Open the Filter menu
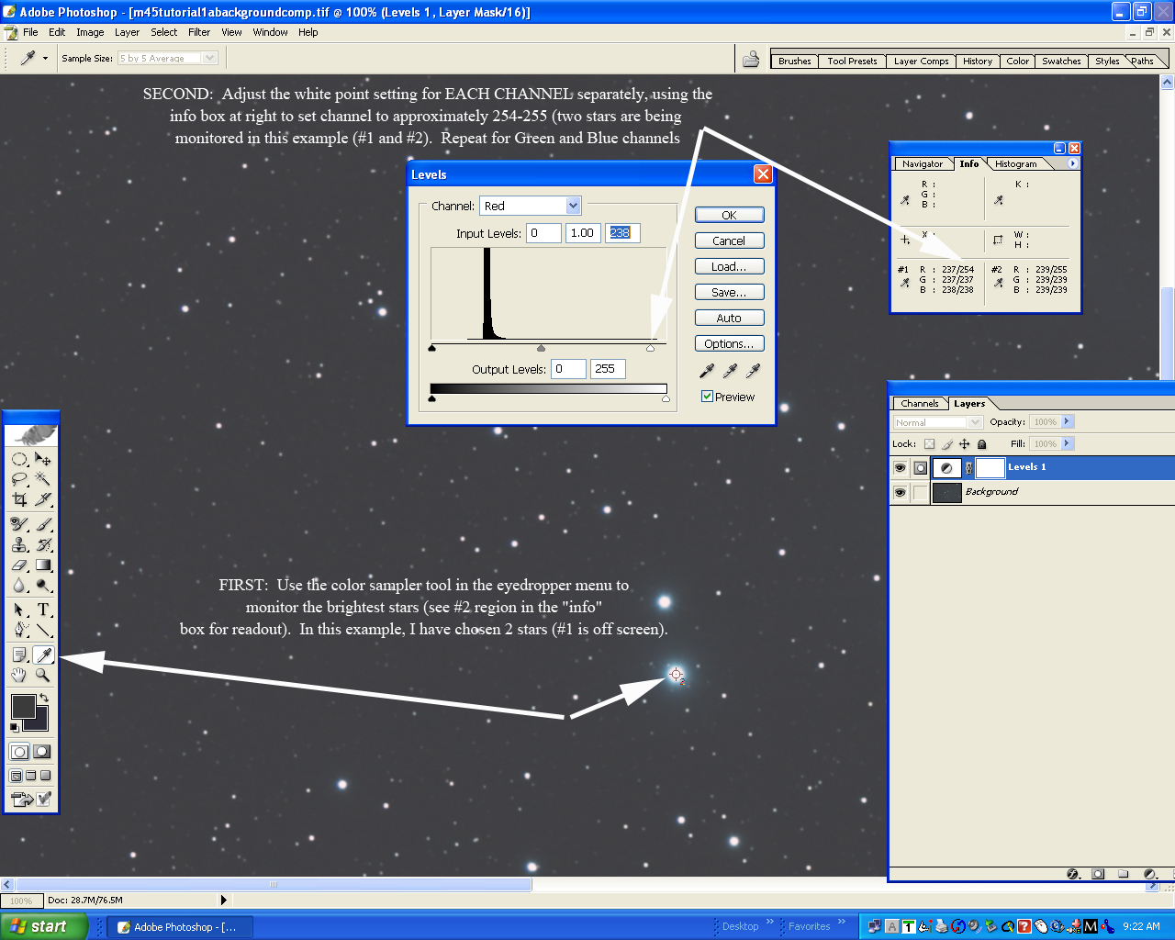 (x=199, y=32)
